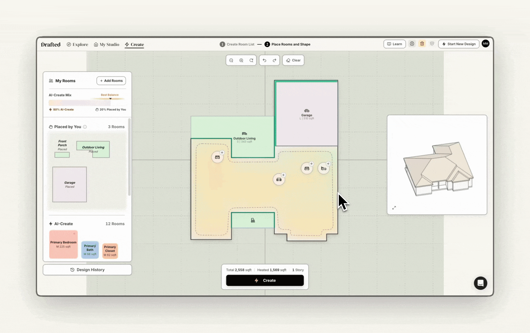
Task: Click the orange trash delete icon
Action: pyautogui.click(x=422, y=44)
